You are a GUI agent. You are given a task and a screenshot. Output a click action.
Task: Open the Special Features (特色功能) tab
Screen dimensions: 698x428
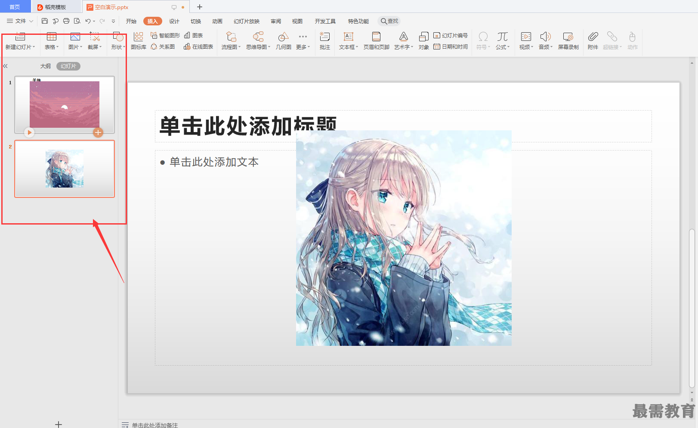pyautogui.click(x=358, y=21)
